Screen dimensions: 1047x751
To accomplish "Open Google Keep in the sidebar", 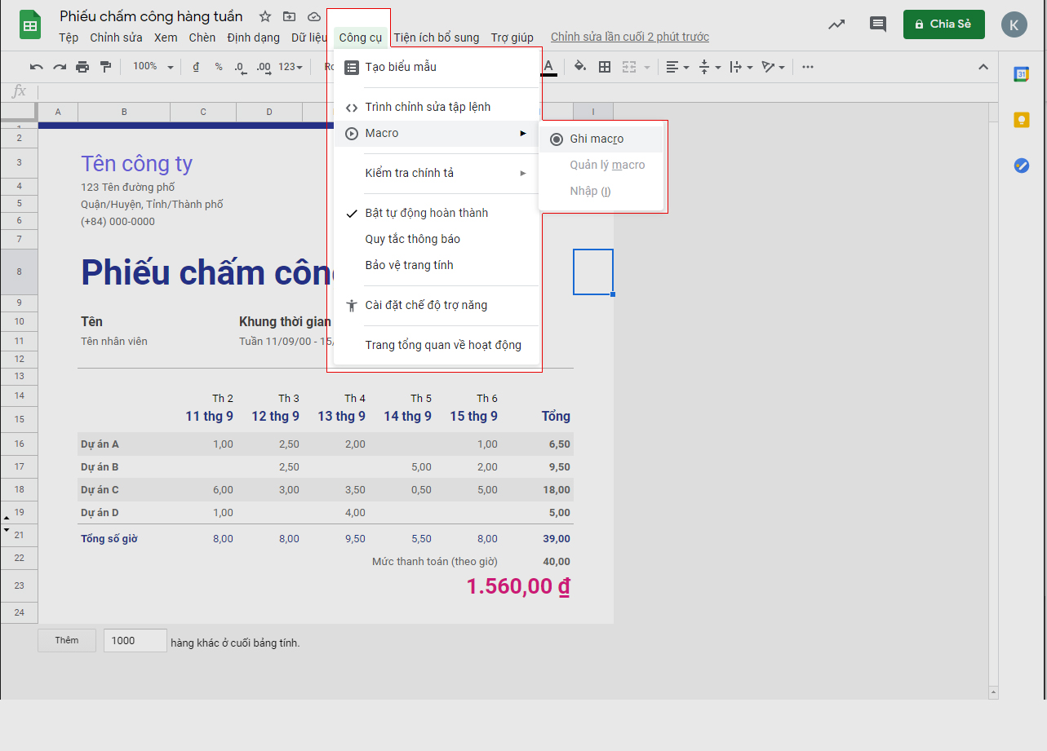I will 1022,120.
